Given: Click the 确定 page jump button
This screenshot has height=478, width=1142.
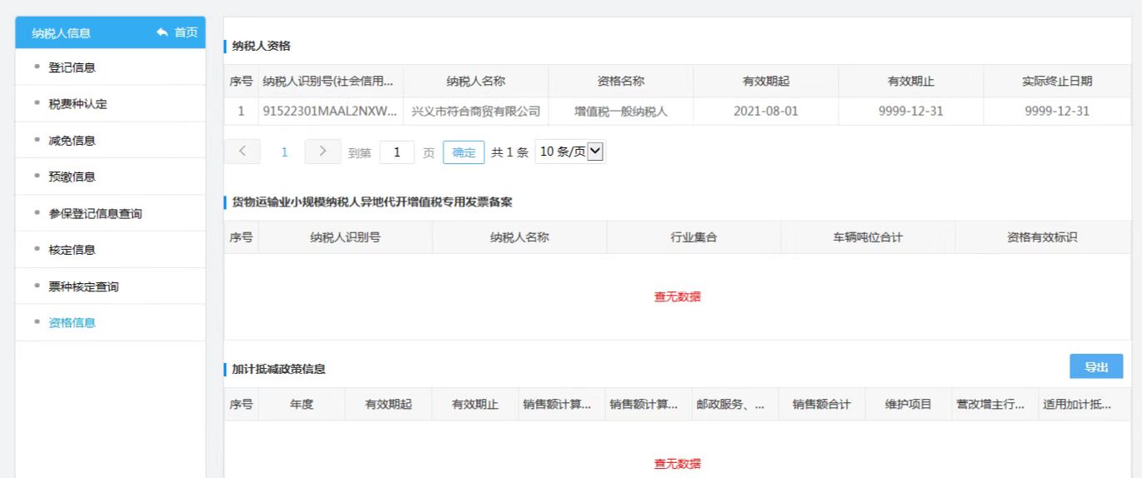Looking at the screenshot, I should coord(463,152).
